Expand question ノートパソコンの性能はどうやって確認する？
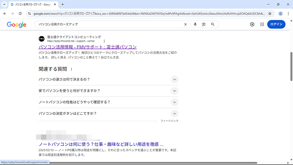The width and height of the screenshot is (293, 165). 174,102
